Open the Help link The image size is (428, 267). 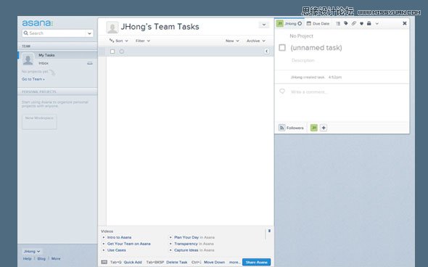28,258
